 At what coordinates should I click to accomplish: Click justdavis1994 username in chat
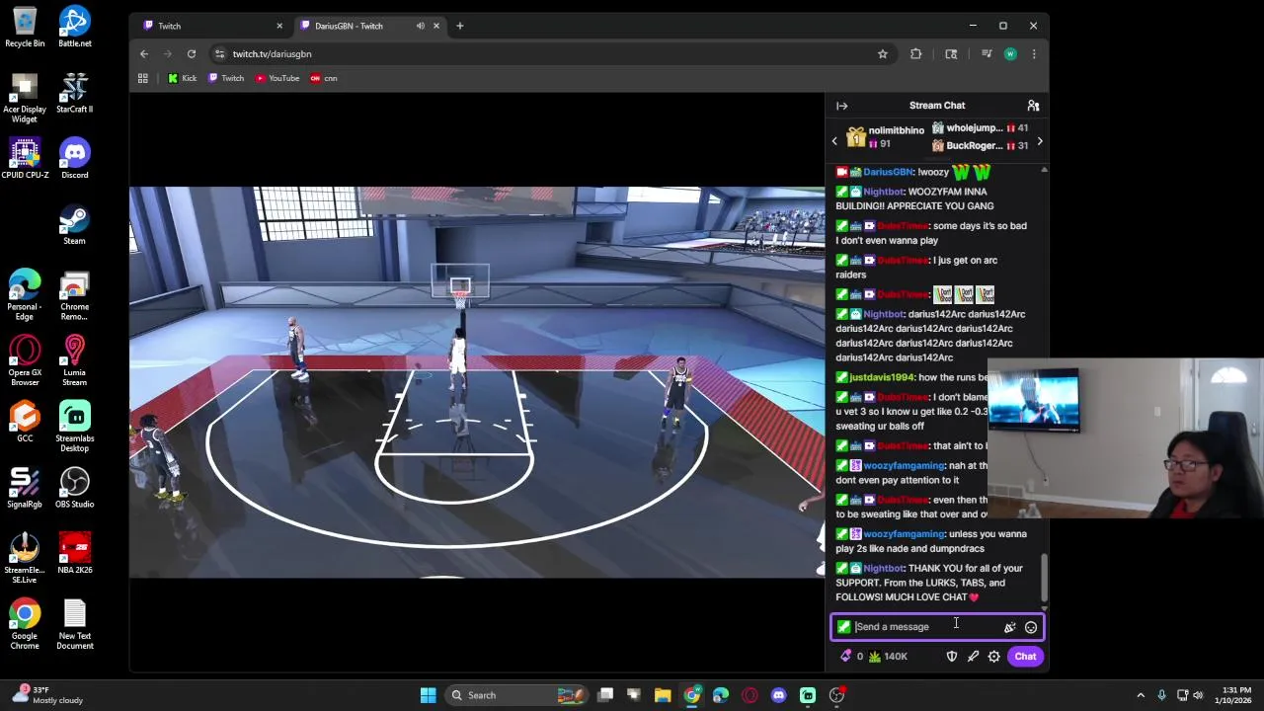pyautogui.click(x=881, y=377)
